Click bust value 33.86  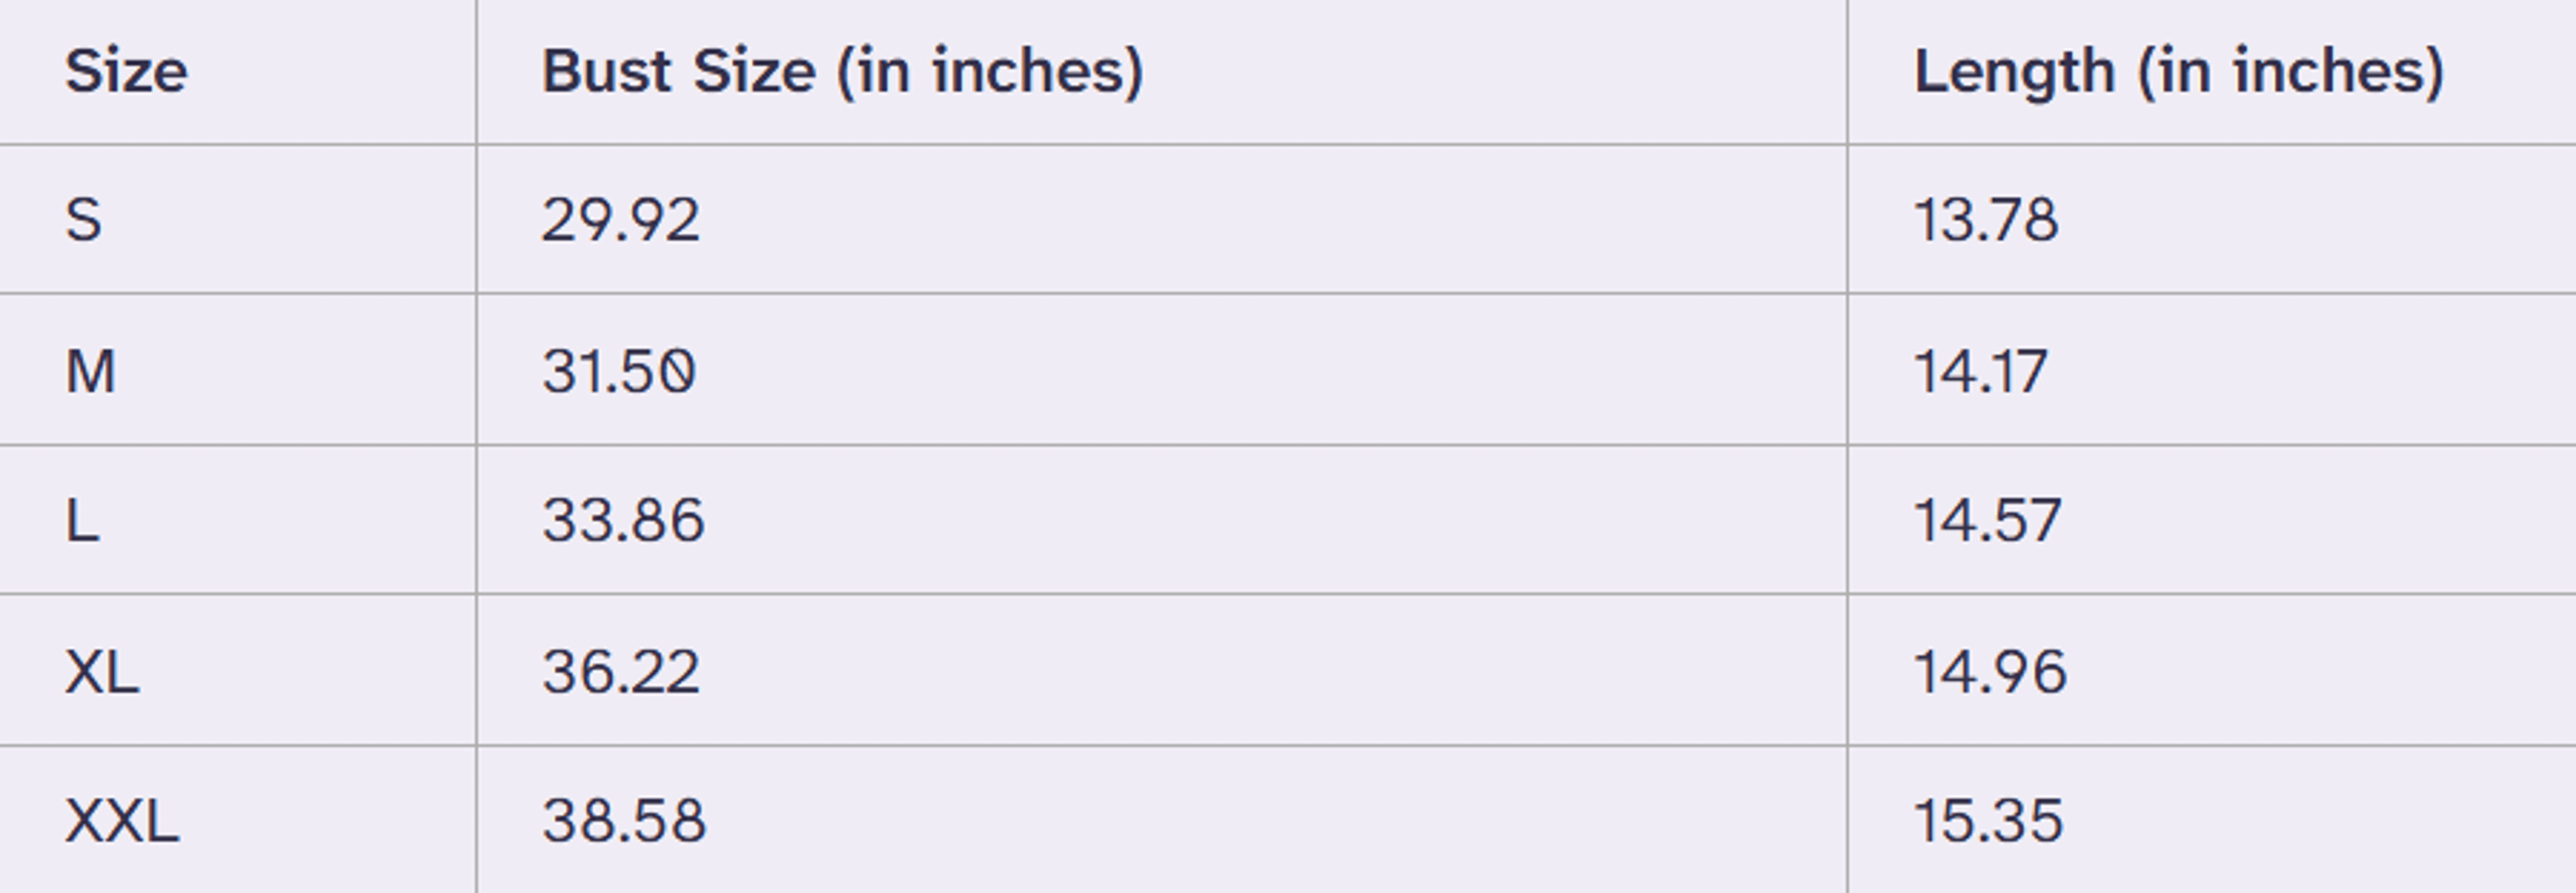coord(623,521)
